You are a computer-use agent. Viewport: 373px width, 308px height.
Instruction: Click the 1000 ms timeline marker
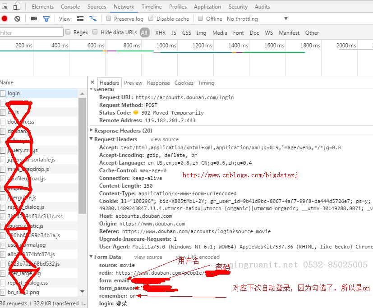point(166,45)
